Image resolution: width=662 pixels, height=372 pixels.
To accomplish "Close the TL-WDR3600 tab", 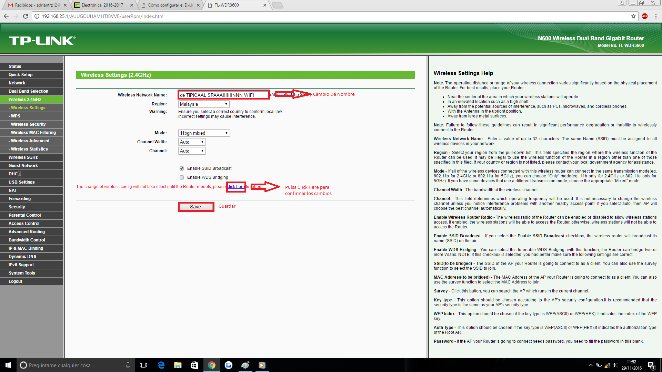I will point(265,5).
